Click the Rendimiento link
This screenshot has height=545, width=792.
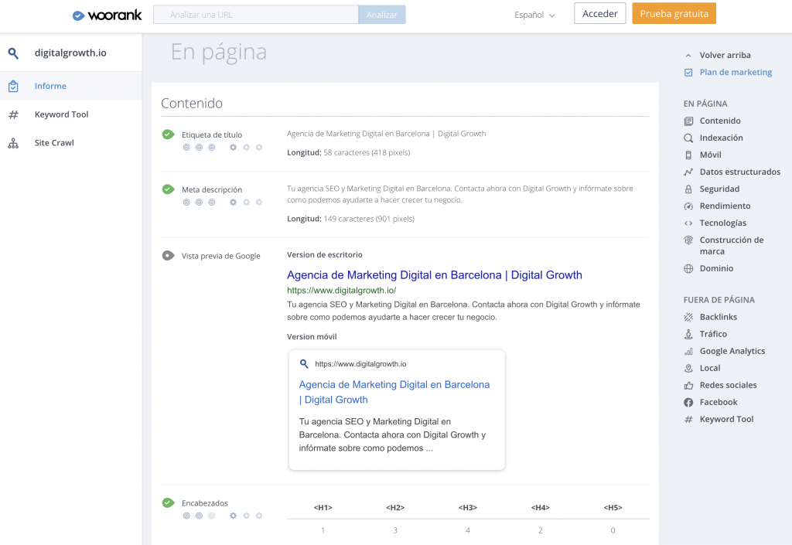[x=725, y=206]
